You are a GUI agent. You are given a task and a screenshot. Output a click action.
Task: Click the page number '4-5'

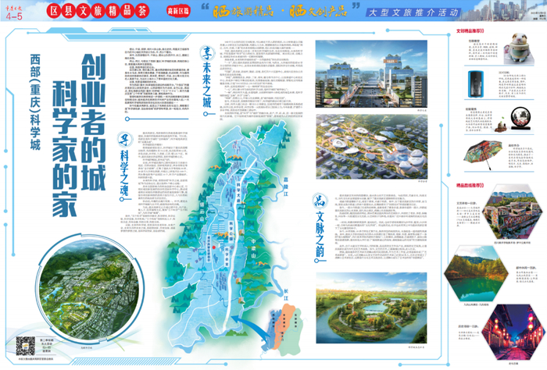click(14, 16)
